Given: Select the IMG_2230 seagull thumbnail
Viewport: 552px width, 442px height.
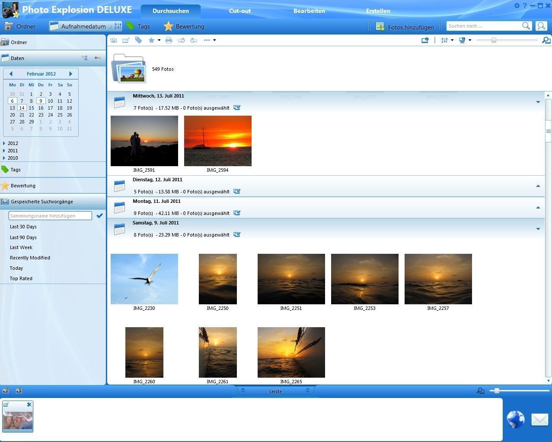Looking at the screenshot, I should pyautogui.click(x=144, y=279).
